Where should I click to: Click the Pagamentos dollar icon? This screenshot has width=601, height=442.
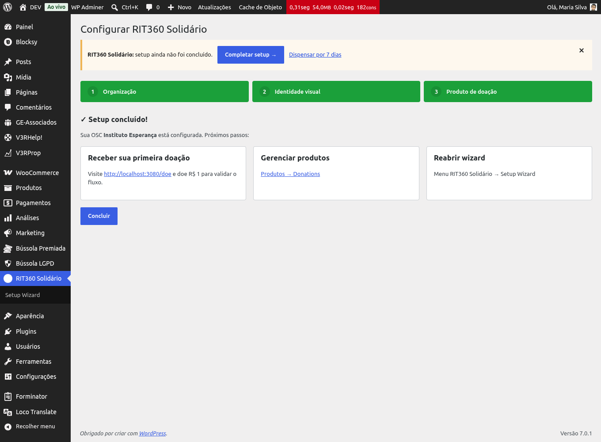click(x=8, y=203)
